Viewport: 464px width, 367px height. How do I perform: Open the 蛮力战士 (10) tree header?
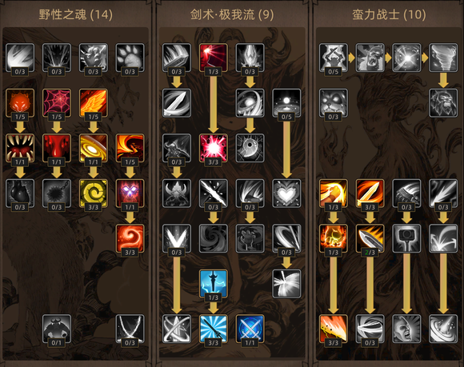(x=389, y=14)
